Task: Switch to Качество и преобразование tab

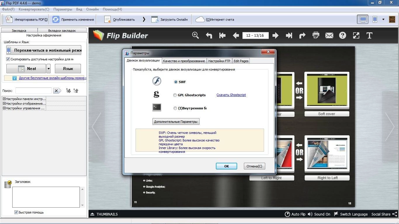Action: tap(184, 61)
